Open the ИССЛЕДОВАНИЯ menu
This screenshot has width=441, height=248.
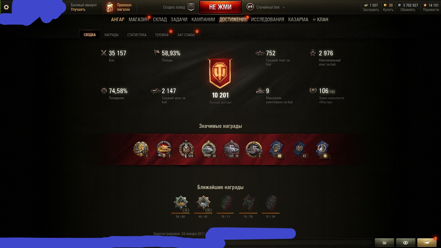pos(267,20)
